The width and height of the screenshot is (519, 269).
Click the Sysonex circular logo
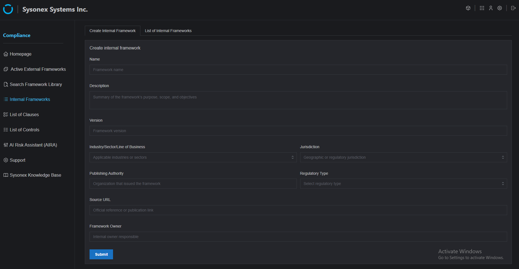pyautogui.click(x=8, y=9)
